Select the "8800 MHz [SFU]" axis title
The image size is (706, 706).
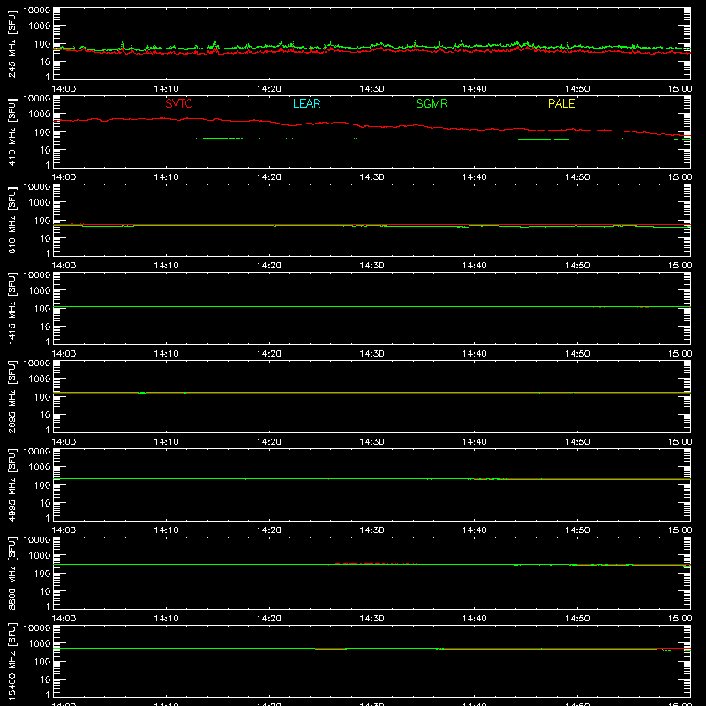11,573
